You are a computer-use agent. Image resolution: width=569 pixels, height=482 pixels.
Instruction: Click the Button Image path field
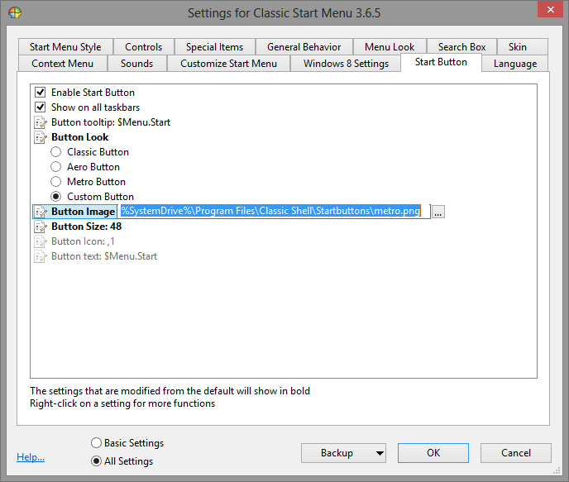coord(274,212)
